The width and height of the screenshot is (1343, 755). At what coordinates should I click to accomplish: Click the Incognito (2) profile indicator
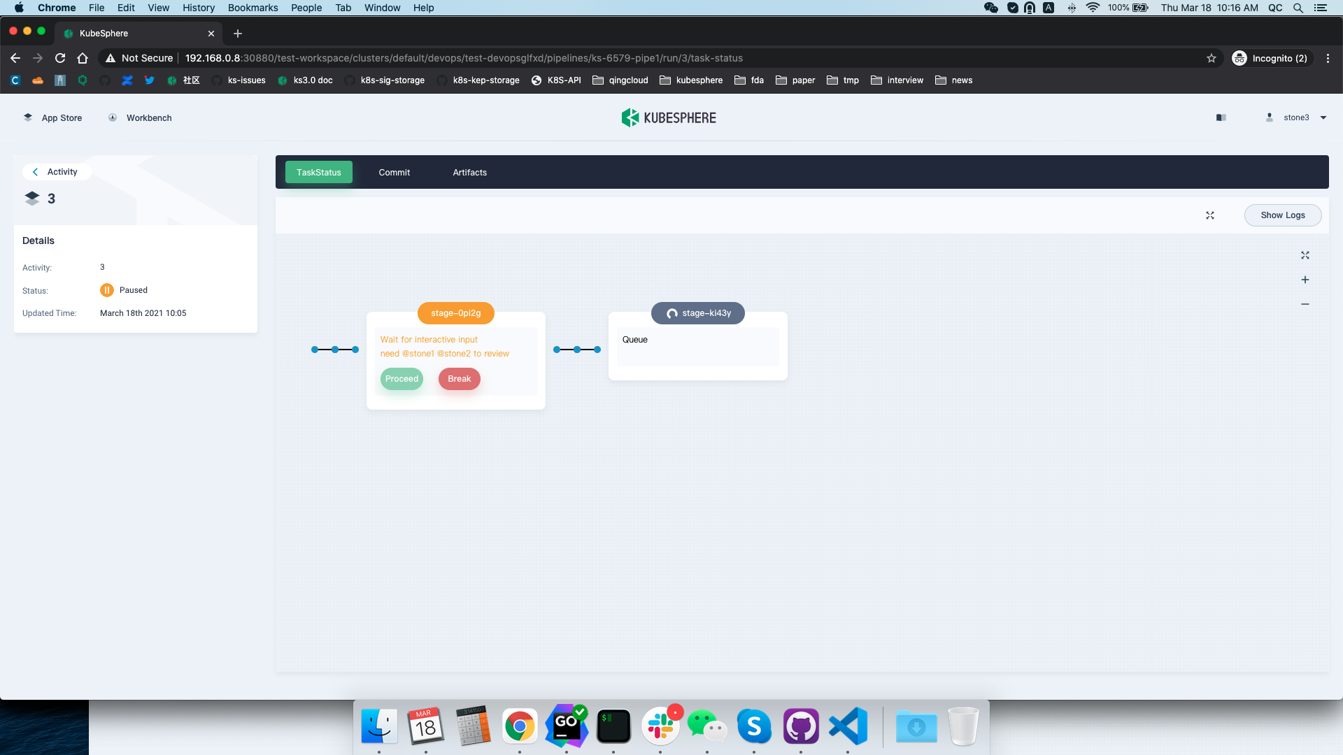coord(1270,58)
